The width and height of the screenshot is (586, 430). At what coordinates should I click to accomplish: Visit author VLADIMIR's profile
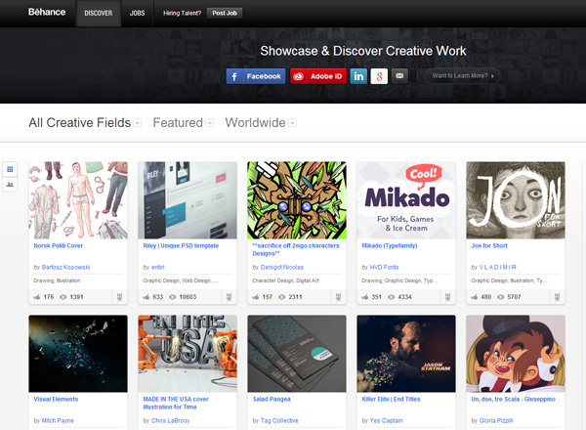coord(498,267)
